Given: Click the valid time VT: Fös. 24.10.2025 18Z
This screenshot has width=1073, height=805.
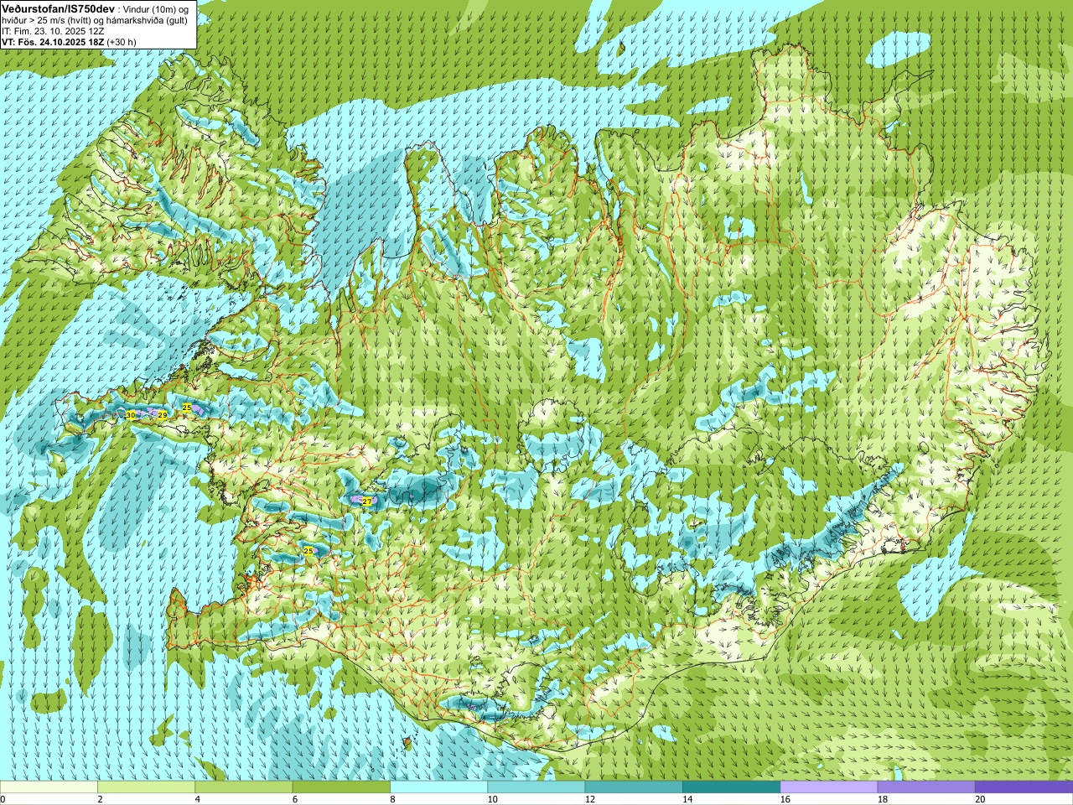Looking at the screenshot, I should (x=53, y=42).
